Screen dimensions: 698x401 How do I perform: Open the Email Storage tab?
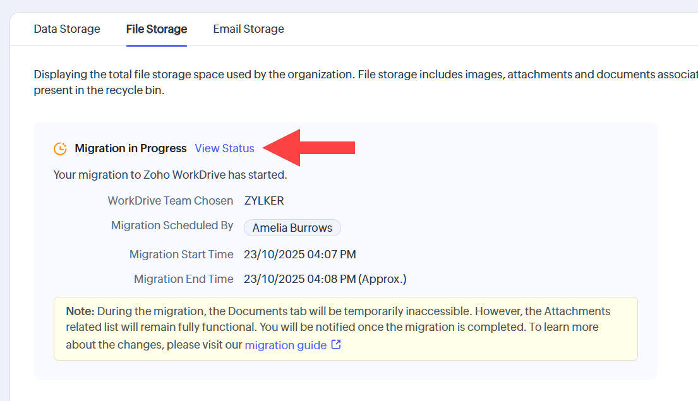coord(248,29)
